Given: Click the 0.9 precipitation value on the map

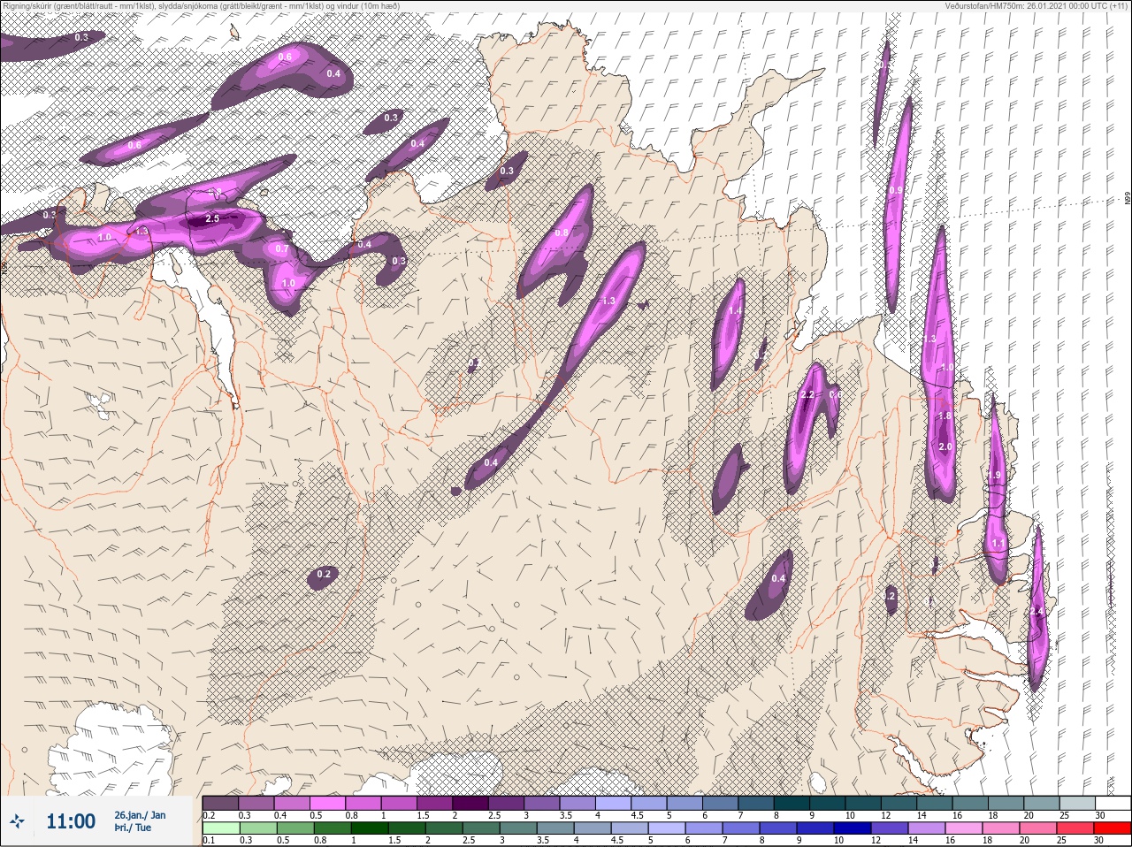Looking at the screenshot, I should pyautogui.click(x=896, y=190).
